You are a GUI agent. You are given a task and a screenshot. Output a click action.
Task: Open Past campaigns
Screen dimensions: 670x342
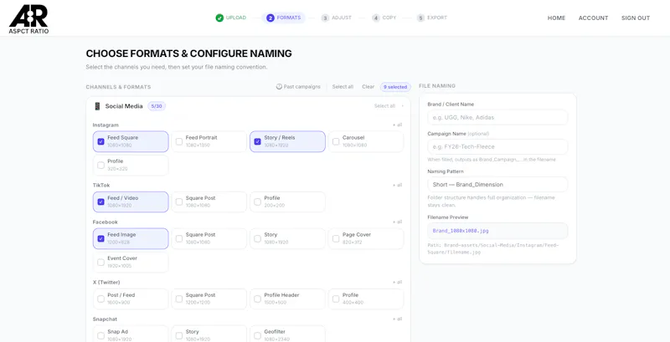point(298,87)
